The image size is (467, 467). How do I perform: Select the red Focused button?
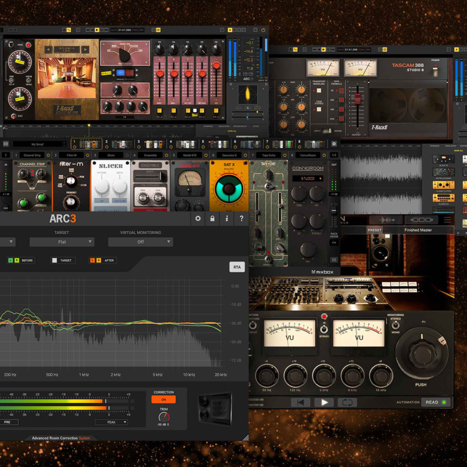tap(130, 73)
